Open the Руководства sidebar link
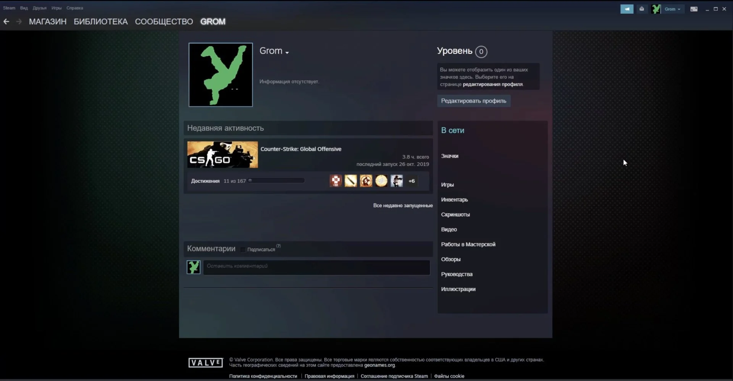The height and width of the screenshot is (381, 733). (x=457, y=274)
